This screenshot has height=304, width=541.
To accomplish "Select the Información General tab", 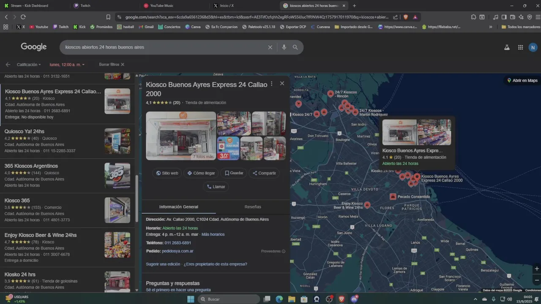I will point(178,207).
